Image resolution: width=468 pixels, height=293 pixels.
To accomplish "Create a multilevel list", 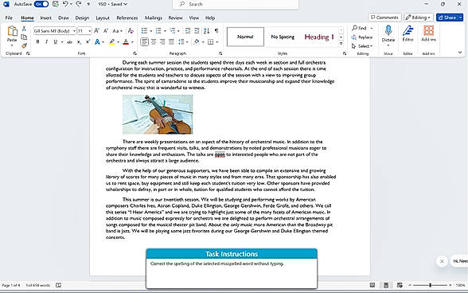I will [172, 31].
